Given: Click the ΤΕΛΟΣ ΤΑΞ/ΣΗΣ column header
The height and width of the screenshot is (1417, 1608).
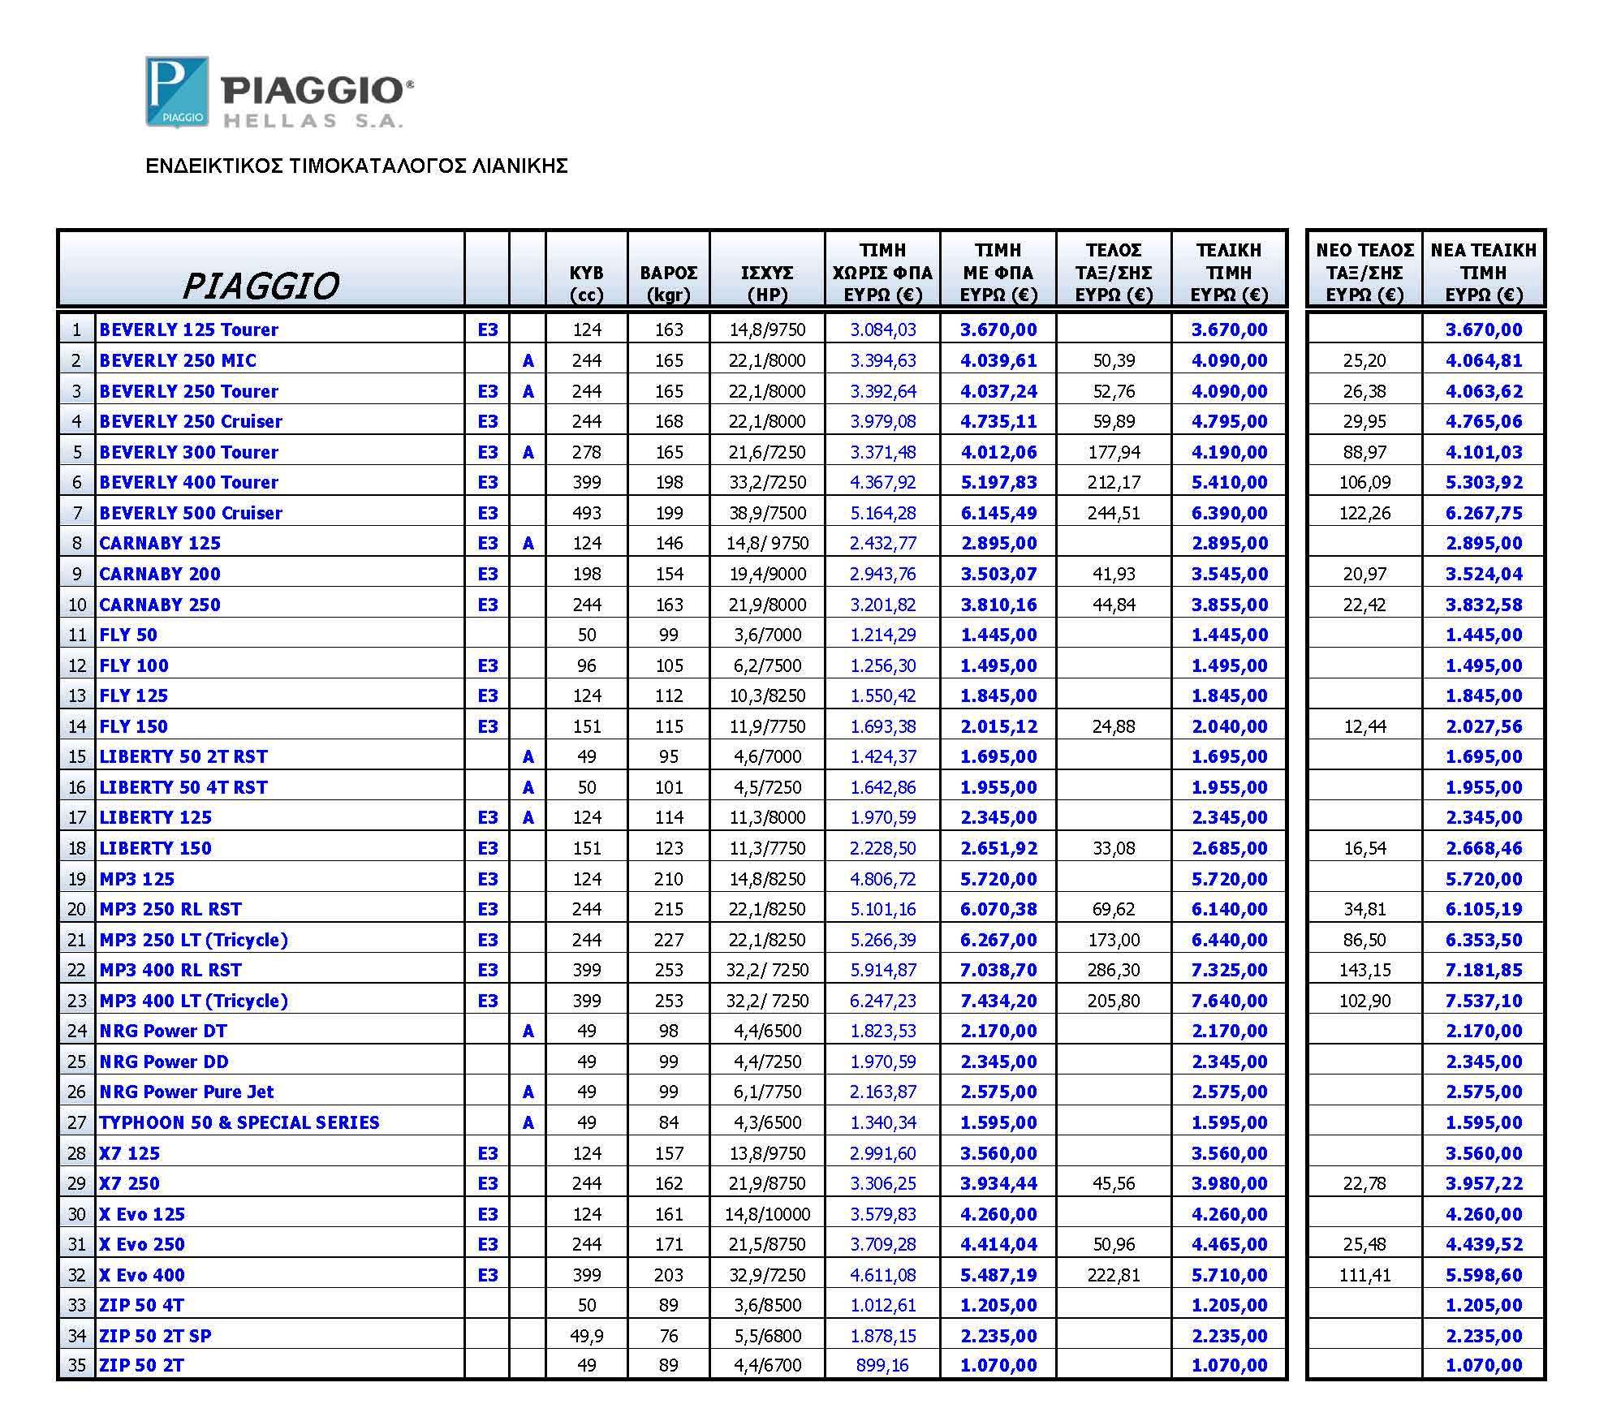Looking at the screenshot, I should (x=1114, y=269).
